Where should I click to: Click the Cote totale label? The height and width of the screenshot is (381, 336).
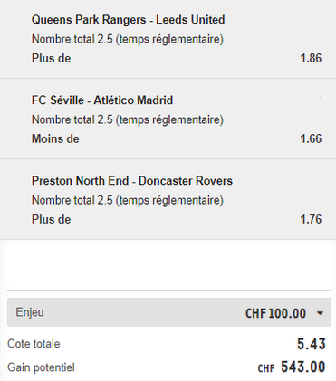coord(34,344)
